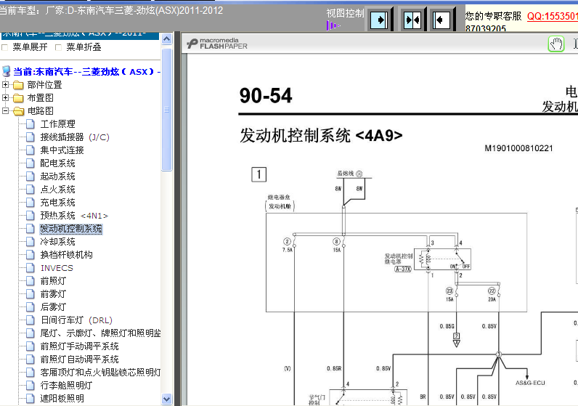Click tree panel scroll down arrow

166,399
